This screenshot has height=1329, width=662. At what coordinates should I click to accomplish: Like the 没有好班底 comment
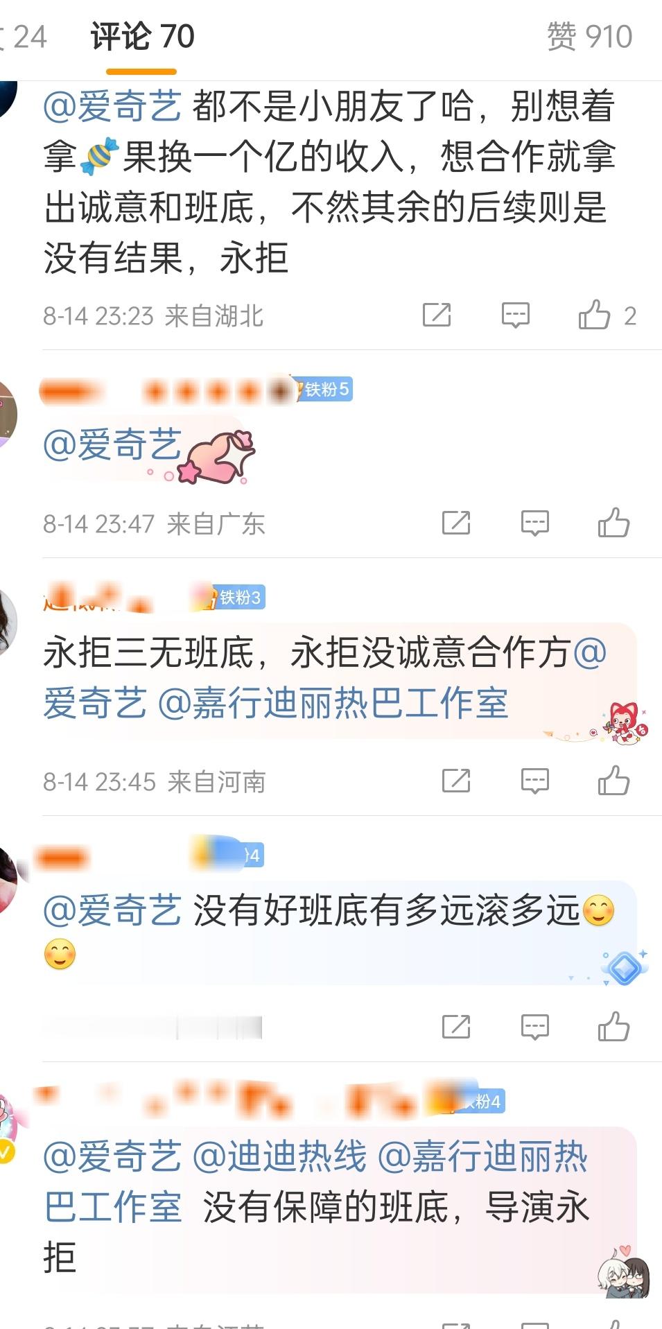coord(613,1027)
